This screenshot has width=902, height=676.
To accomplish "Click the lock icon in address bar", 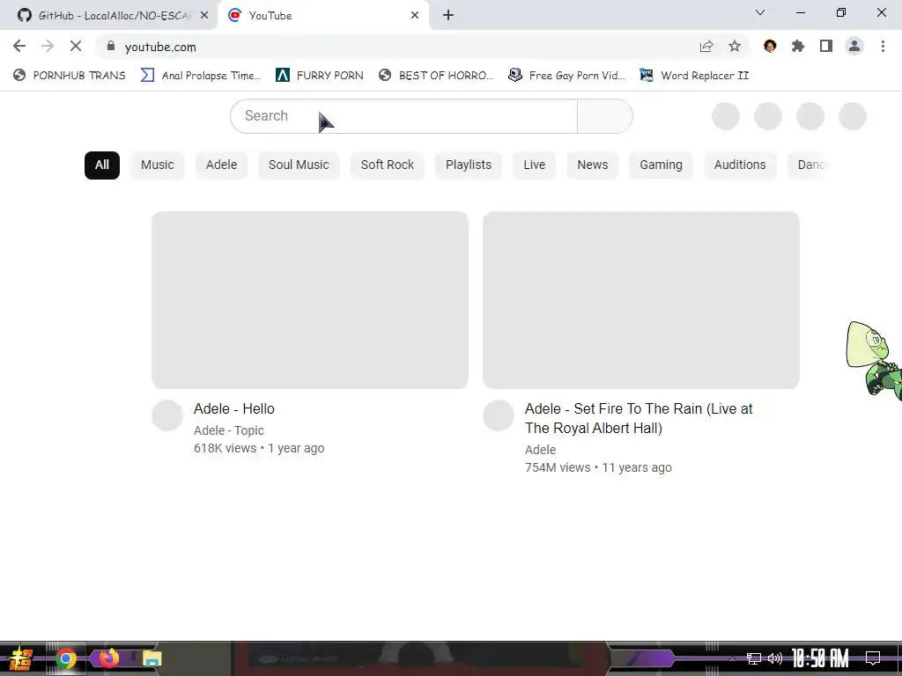I will pos(111,46).
